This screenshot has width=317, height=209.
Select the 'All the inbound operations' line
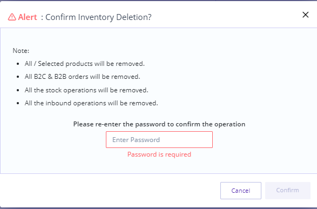[x=91, y=103]
